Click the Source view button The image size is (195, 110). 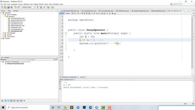[62, 13]
